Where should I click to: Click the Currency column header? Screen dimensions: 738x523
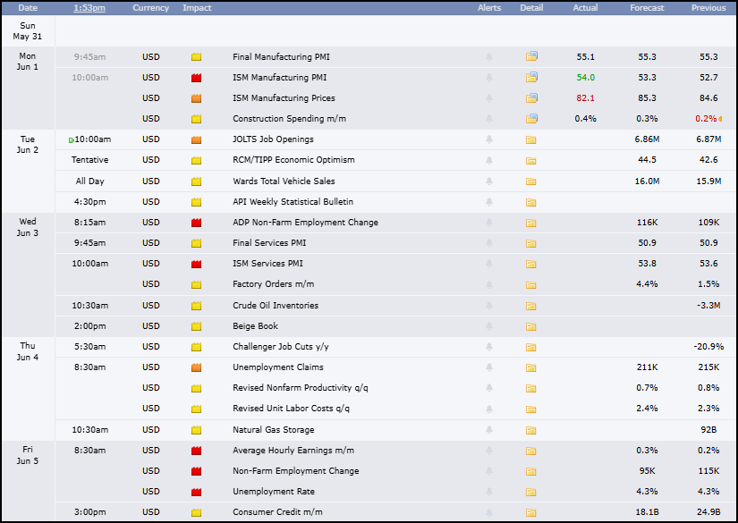(x=150, y=8)
